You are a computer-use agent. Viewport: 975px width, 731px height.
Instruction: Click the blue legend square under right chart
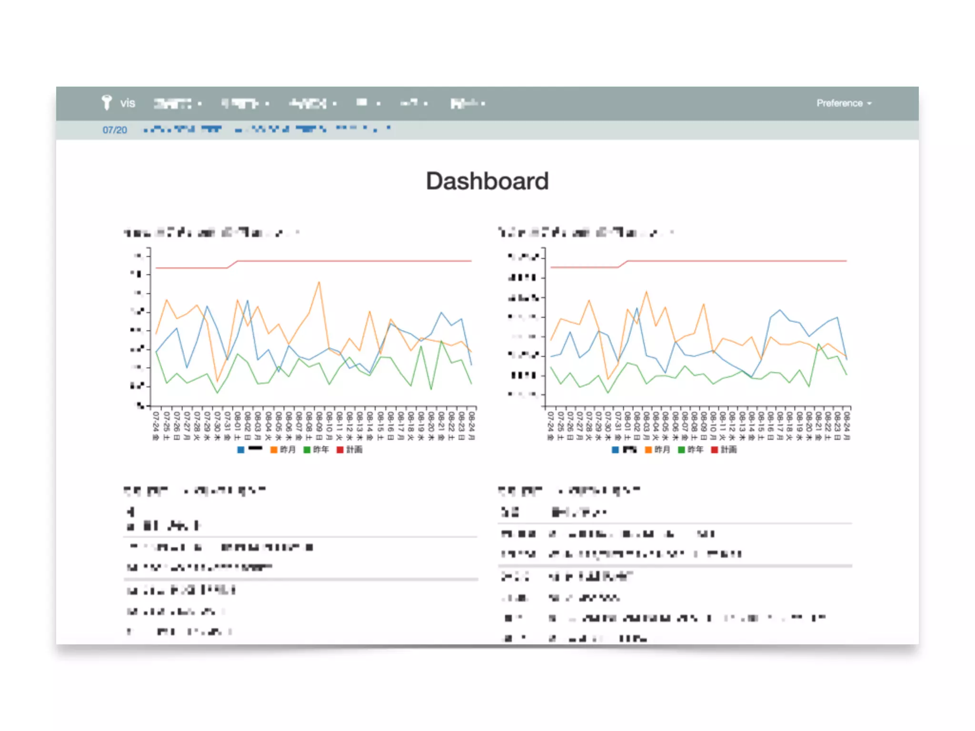(616, 450)
